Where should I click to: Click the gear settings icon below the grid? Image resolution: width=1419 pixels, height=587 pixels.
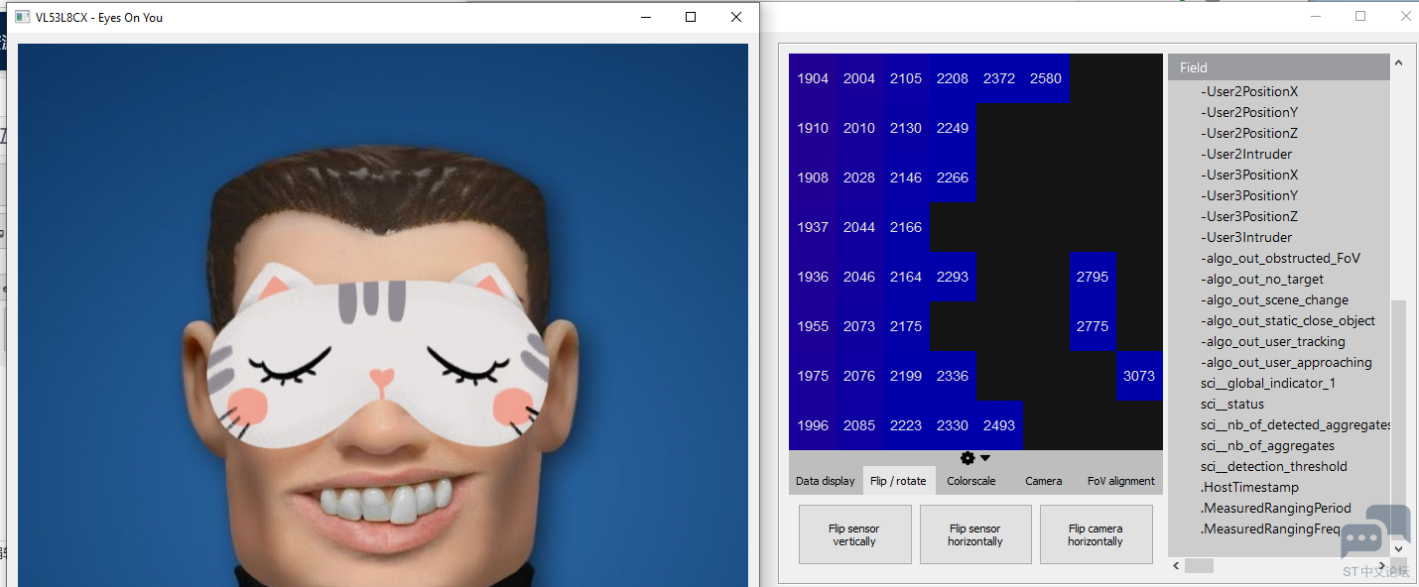(x=967, y=458)
